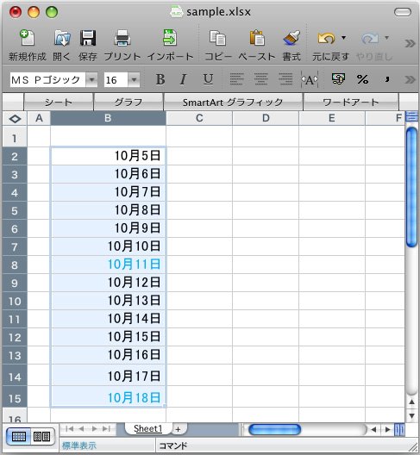Toggle Italic formatting button
The width and height of the screenshot is (420, 455).
tap(183, 79)
